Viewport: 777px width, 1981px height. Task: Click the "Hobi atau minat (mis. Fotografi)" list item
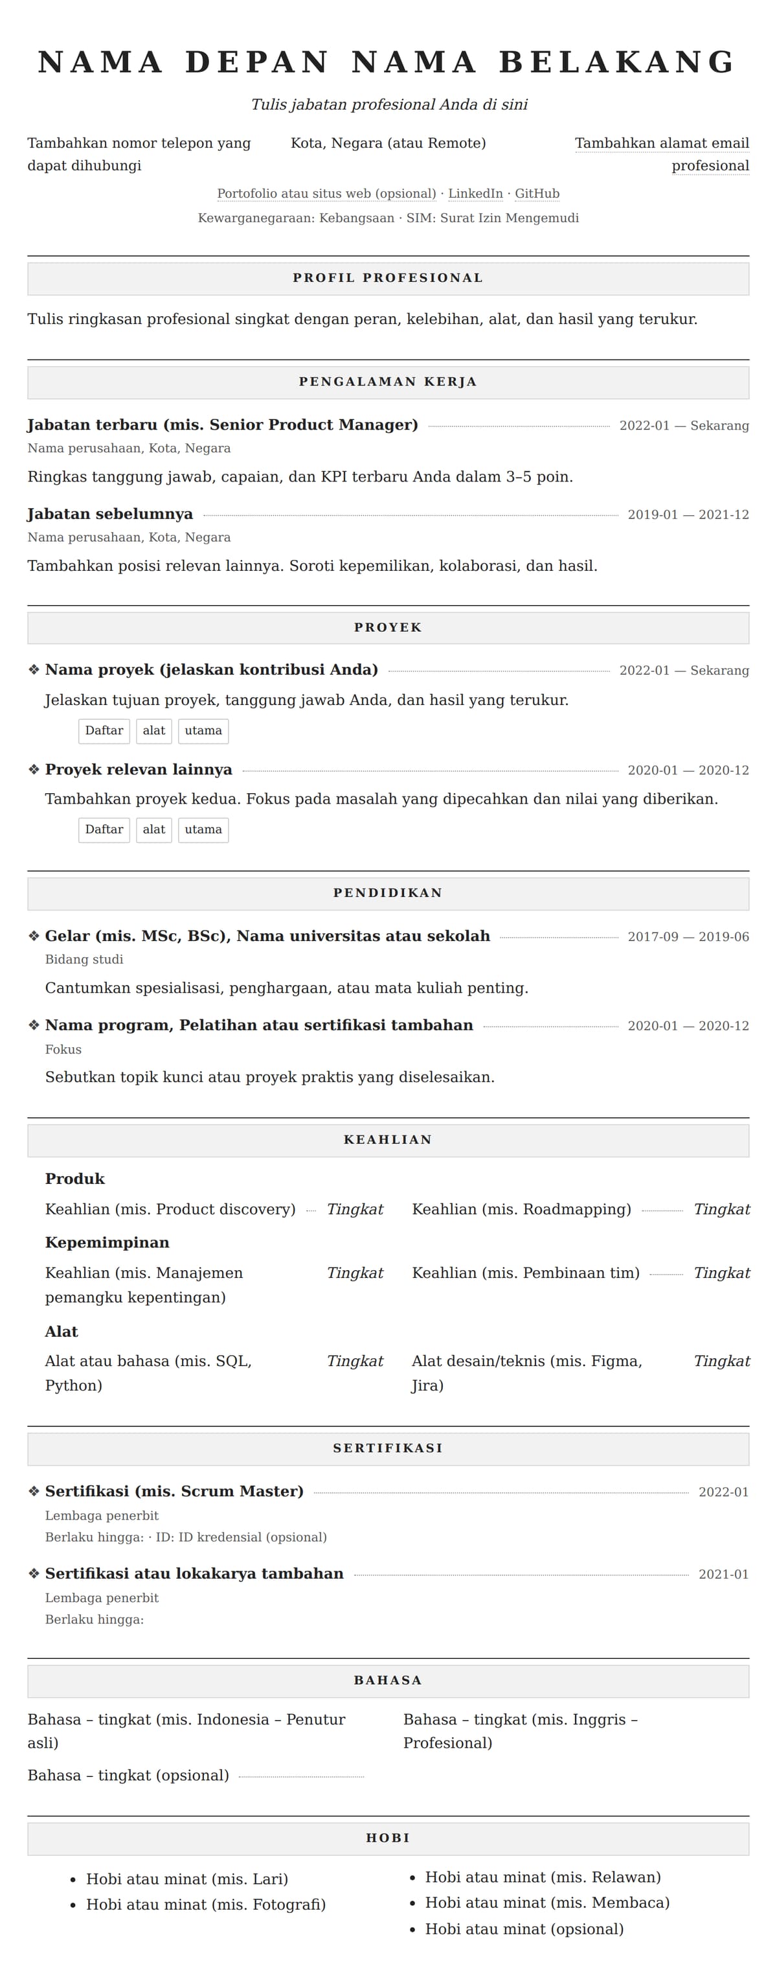click(x=206, y=1904)
